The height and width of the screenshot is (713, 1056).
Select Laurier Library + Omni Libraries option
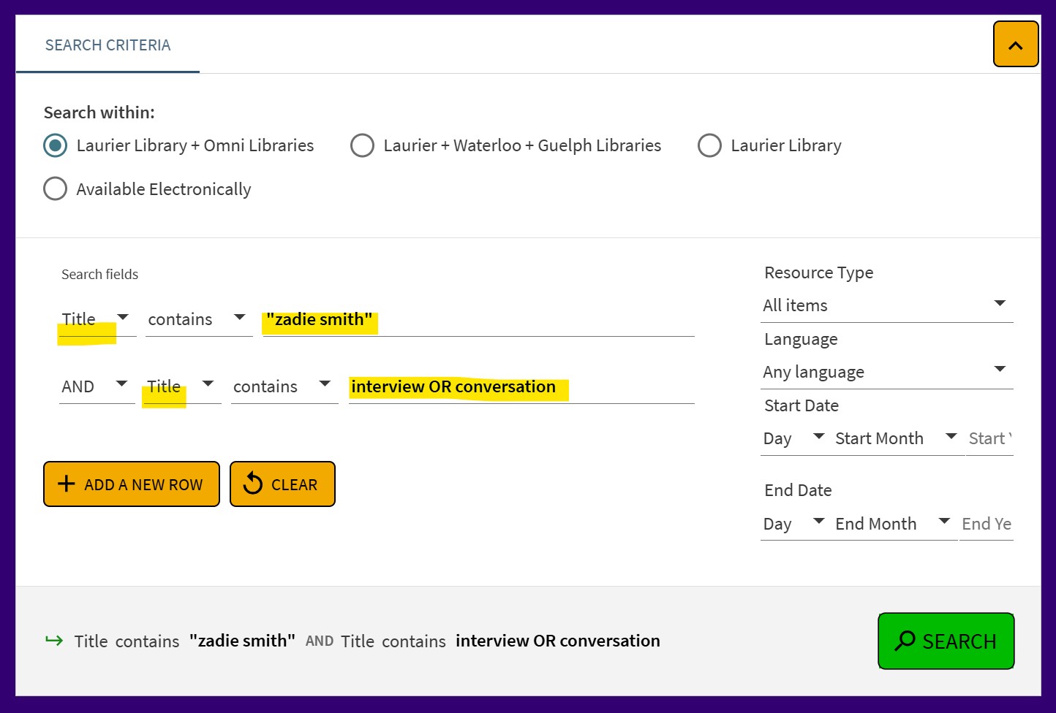tap(56, 145)
